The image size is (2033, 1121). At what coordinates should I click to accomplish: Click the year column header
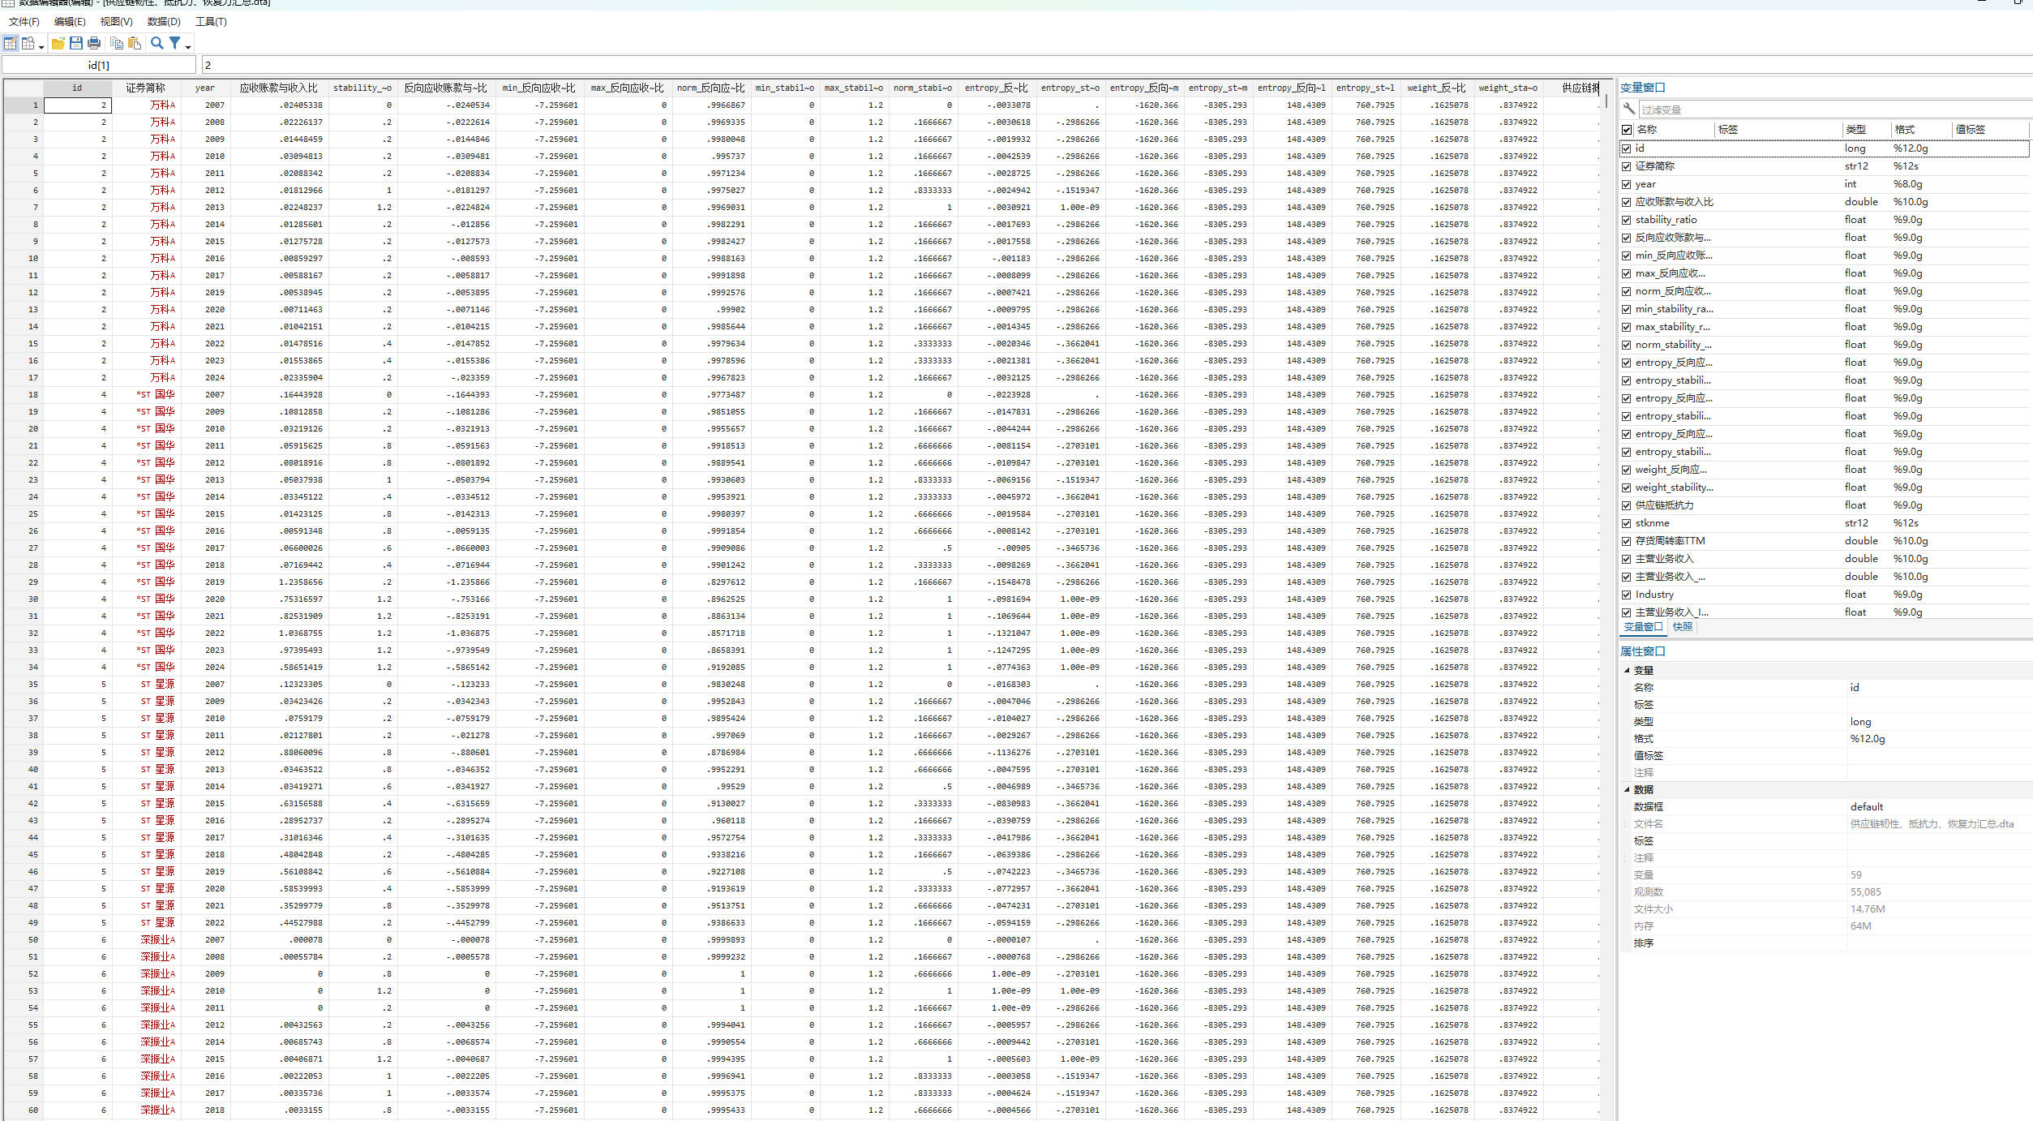[x=205, y=88]
